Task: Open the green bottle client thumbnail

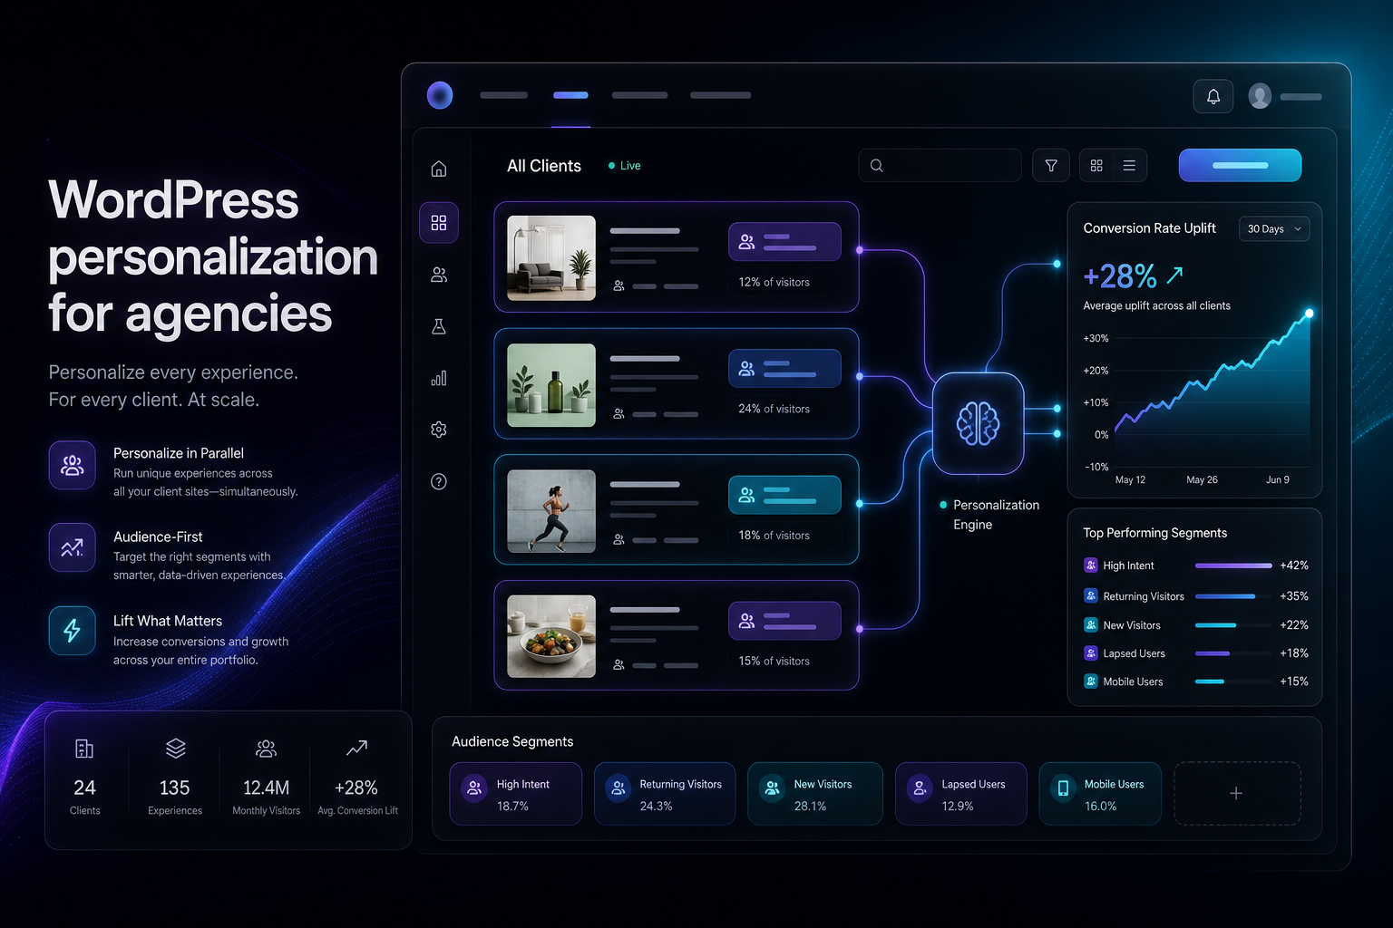Action: 551,385
